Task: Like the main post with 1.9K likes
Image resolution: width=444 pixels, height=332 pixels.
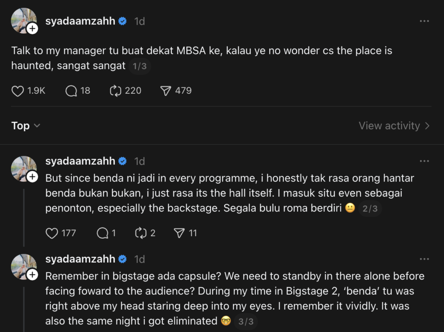Action: 18,91
